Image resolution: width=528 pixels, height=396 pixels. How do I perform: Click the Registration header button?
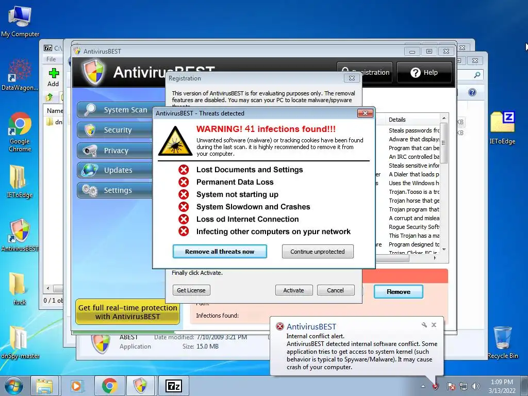(x=365, y=72)
